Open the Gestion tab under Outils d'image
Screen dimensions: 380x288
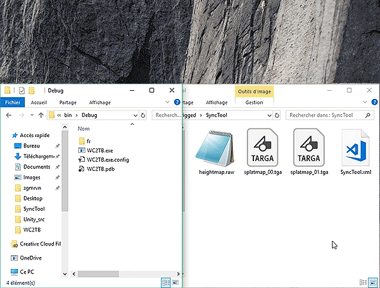click(254, 102)
